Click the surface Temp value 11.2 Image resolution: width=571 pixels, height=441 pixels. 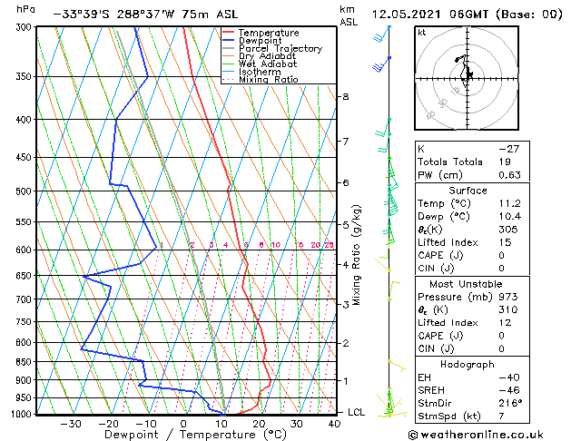coord(510,203)
